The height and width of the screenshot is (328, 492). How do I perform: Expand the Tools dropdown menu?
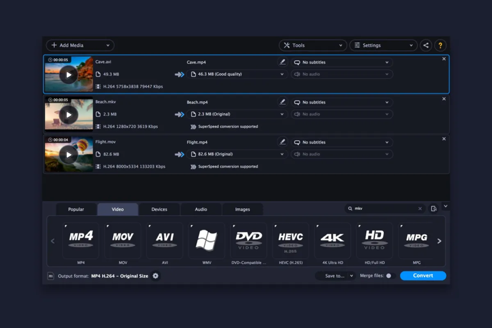pyautogui.click(x=313, y=46)
